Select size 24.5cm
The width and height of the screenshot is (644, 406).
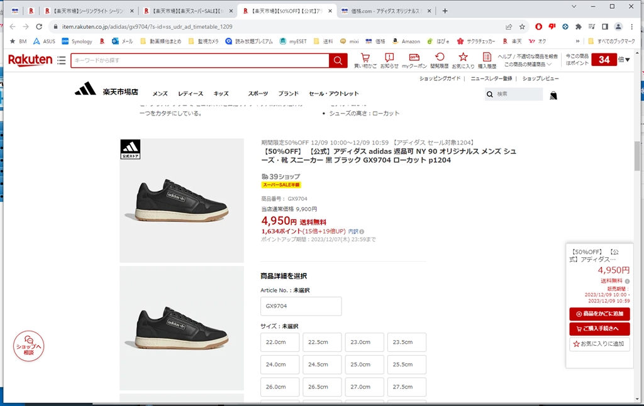[322, 365]
